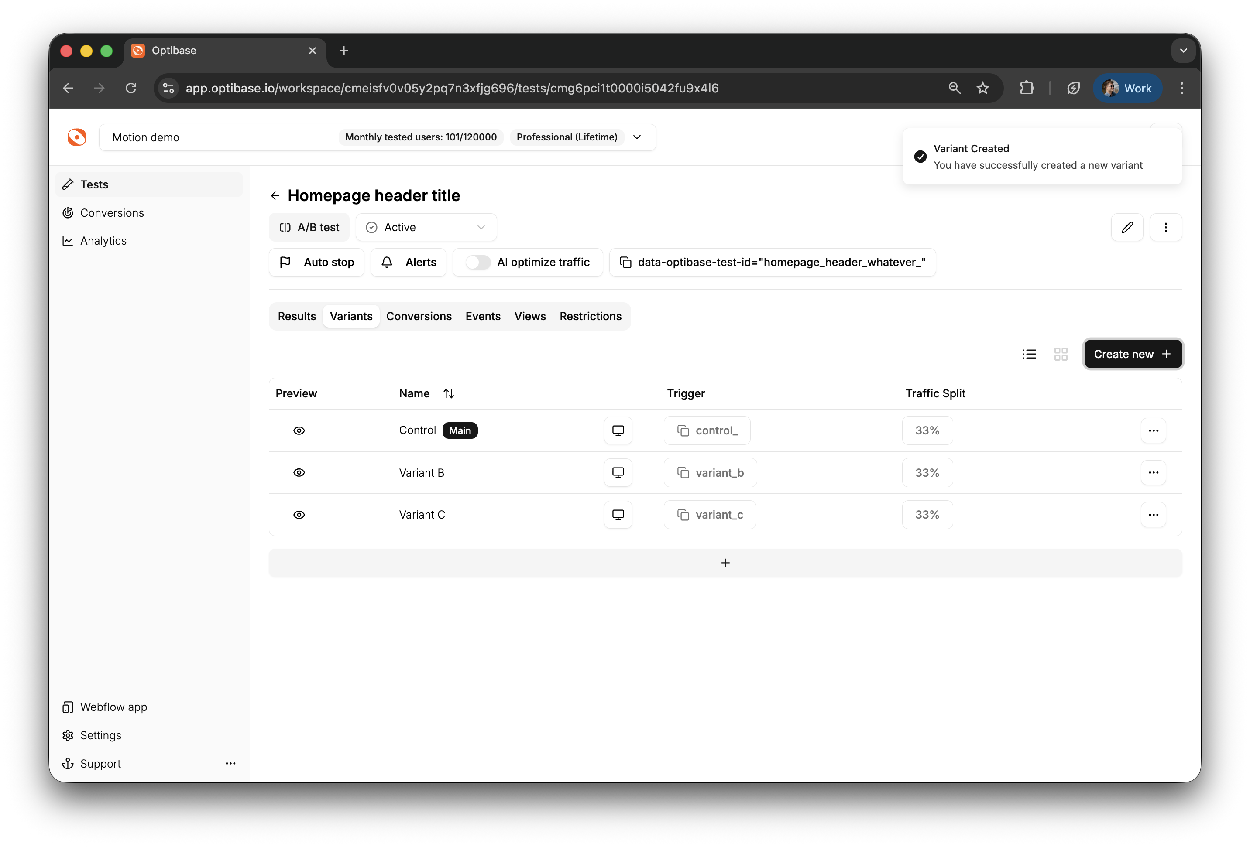The image size is (1250, 847).
Task: Switch to the Results tab
Action: click(296, 316)
